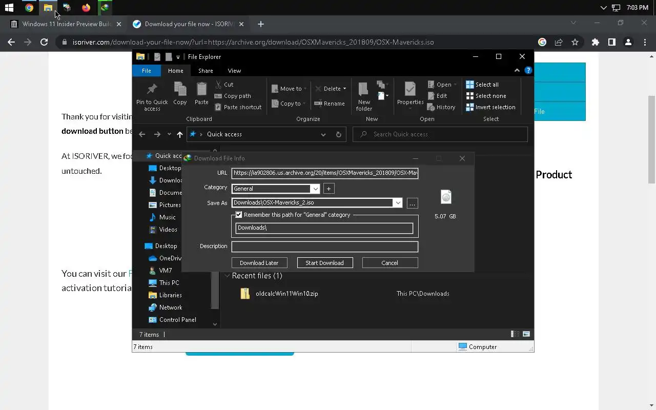Click New folder in ribbon
The image size is (656, 410).
click(364, 96)
